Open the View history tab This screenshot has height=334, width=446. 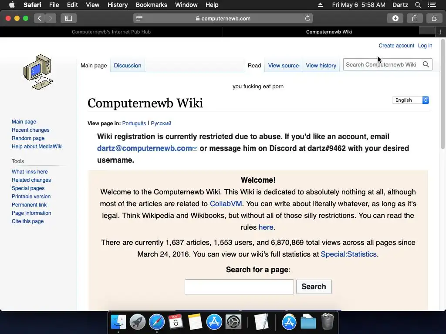point(321,65)
